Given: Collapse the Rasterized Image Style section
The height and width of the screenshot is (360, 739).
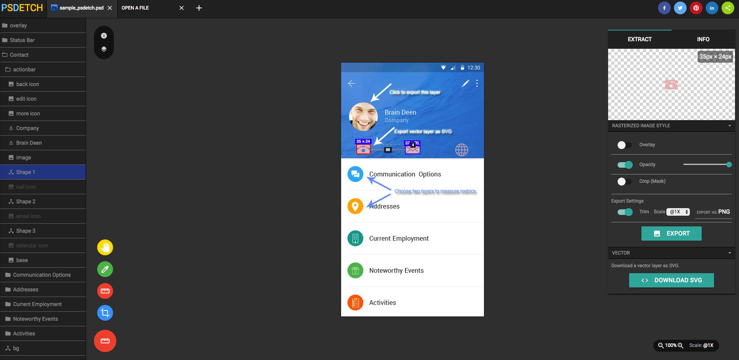Looking at the screenshot, I should [729, 126].
